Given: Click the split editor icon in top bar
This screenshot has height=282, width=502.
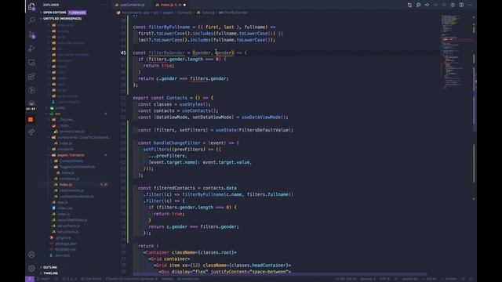Looking at the screenshot, I should 461,5.
